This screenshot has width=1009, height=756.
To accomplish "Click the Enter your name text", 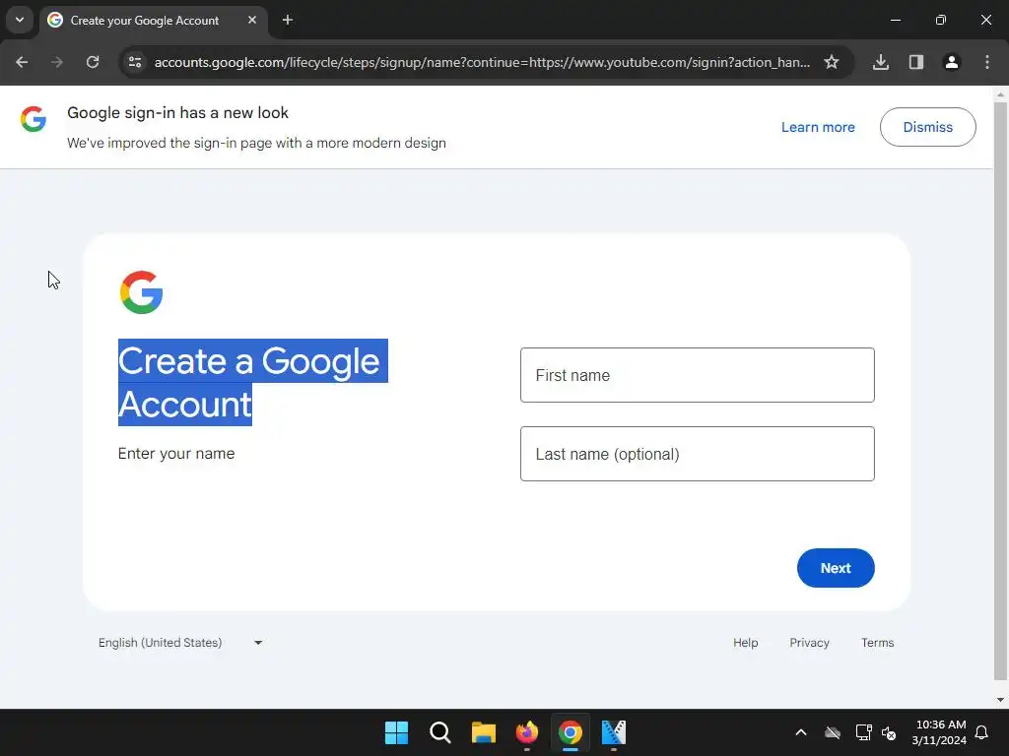I will (176, 454).
